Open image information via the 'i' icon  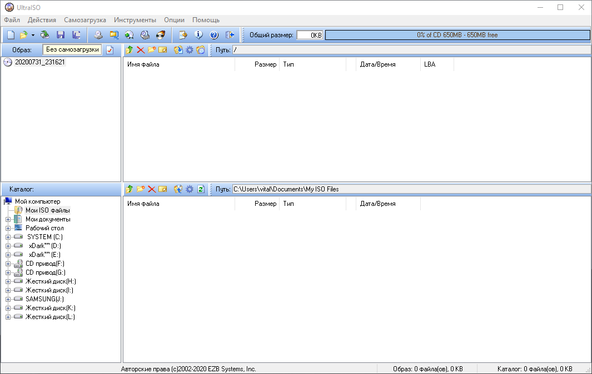pyautogui.click(x=198, y=35)
